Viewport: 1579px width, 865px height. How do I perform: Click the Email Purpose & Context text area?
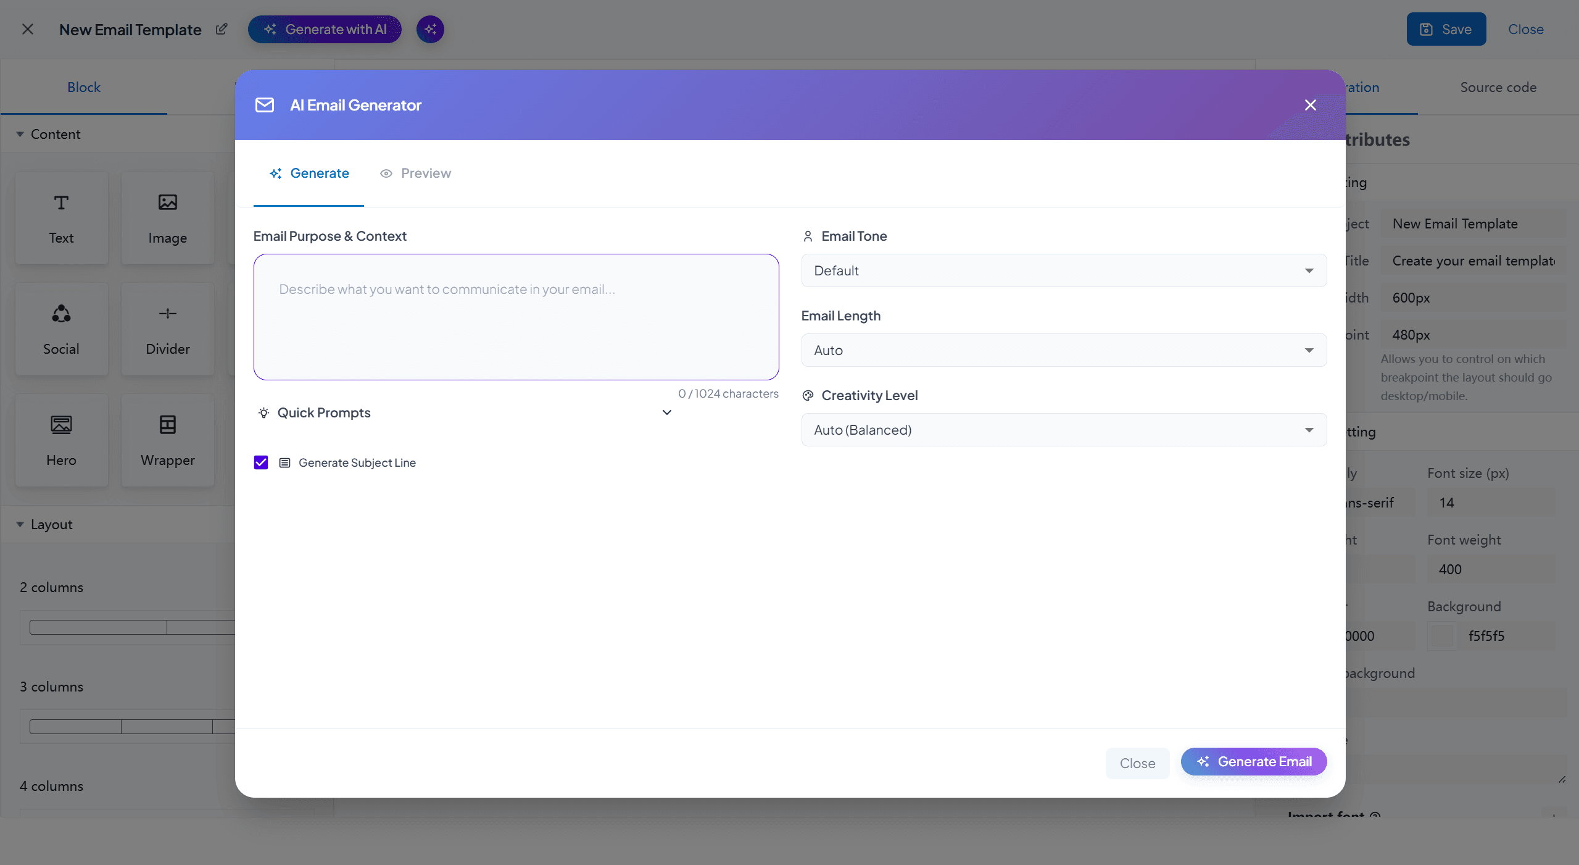(x=516, y=317)
